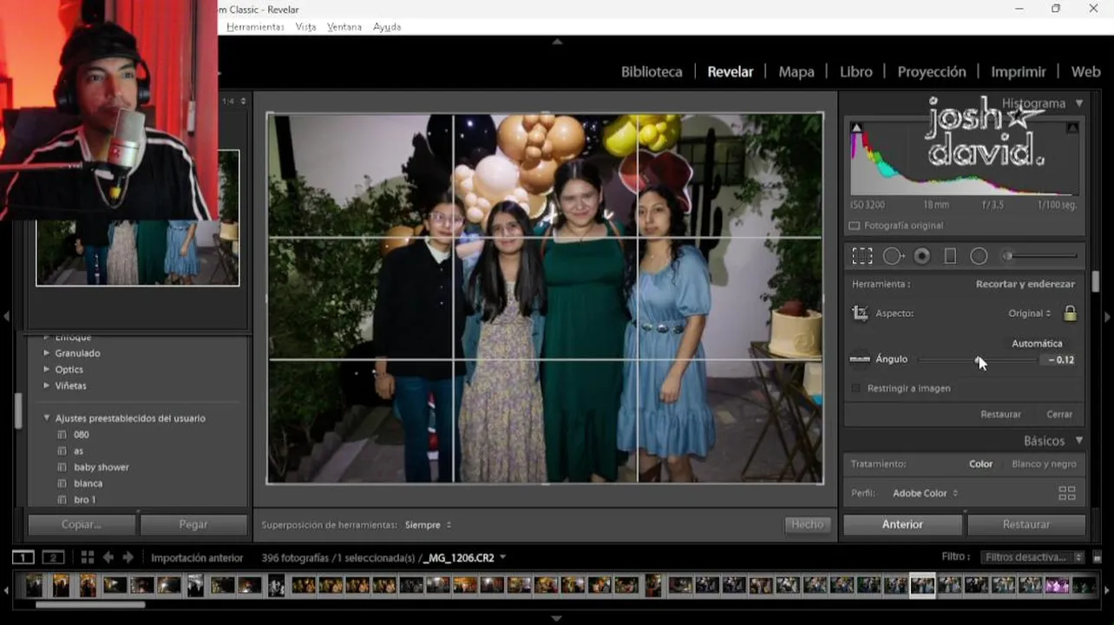This screenshot has width=1114, height=625.
Task: Toggle highlight clipping indicator in histogram
Action: click(x=1072, y=128)
